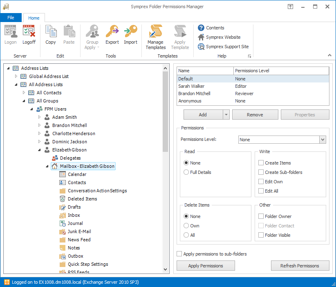This screenshot has height=287, width=336.
Task: Select the Inbox folder icon
Action: [x=63, y=215]
